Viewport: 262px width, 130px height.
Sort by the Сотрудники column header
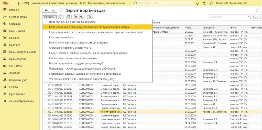pyautogui.click(x=215, y=28)
